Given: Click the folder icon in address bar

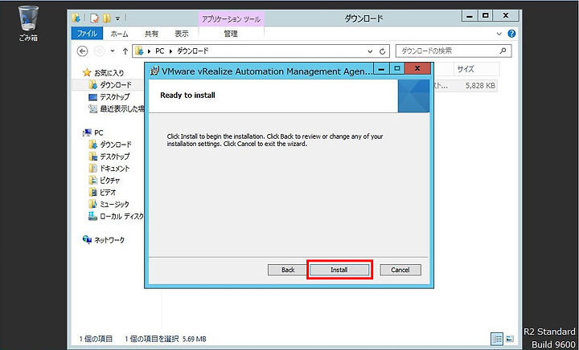Looking at the screenshot, I should tap(139, 51).
